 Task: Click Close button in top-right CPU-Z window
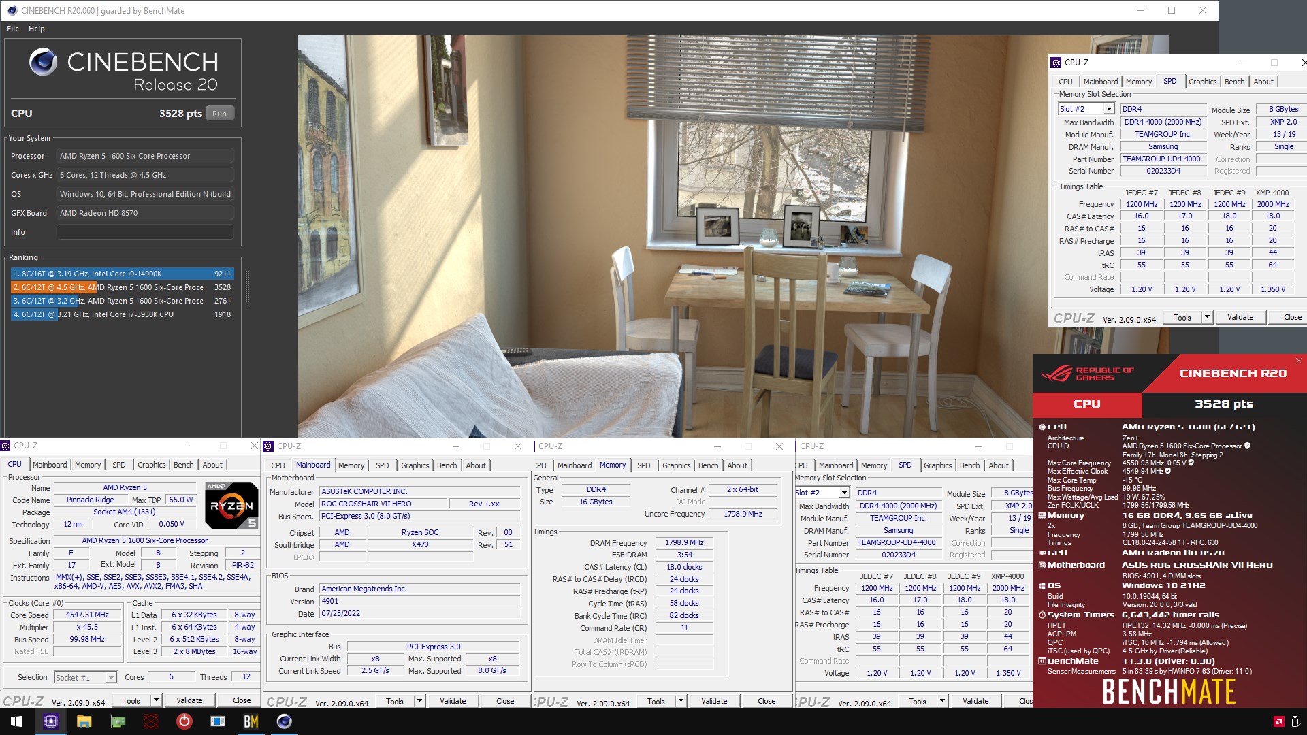[1292, 317]
